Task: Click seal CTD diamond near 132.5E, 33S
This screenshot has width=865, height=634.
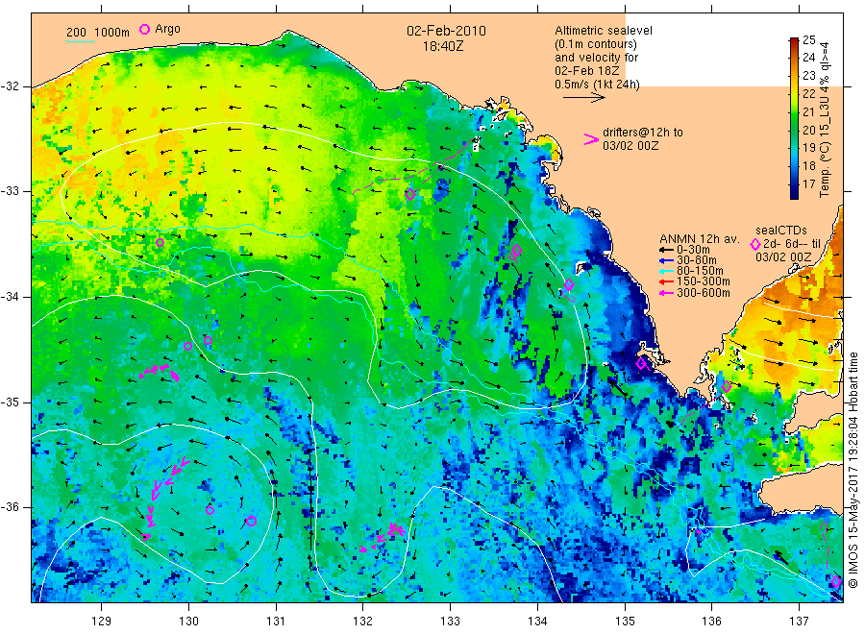Action: click(x=410, y=194)
